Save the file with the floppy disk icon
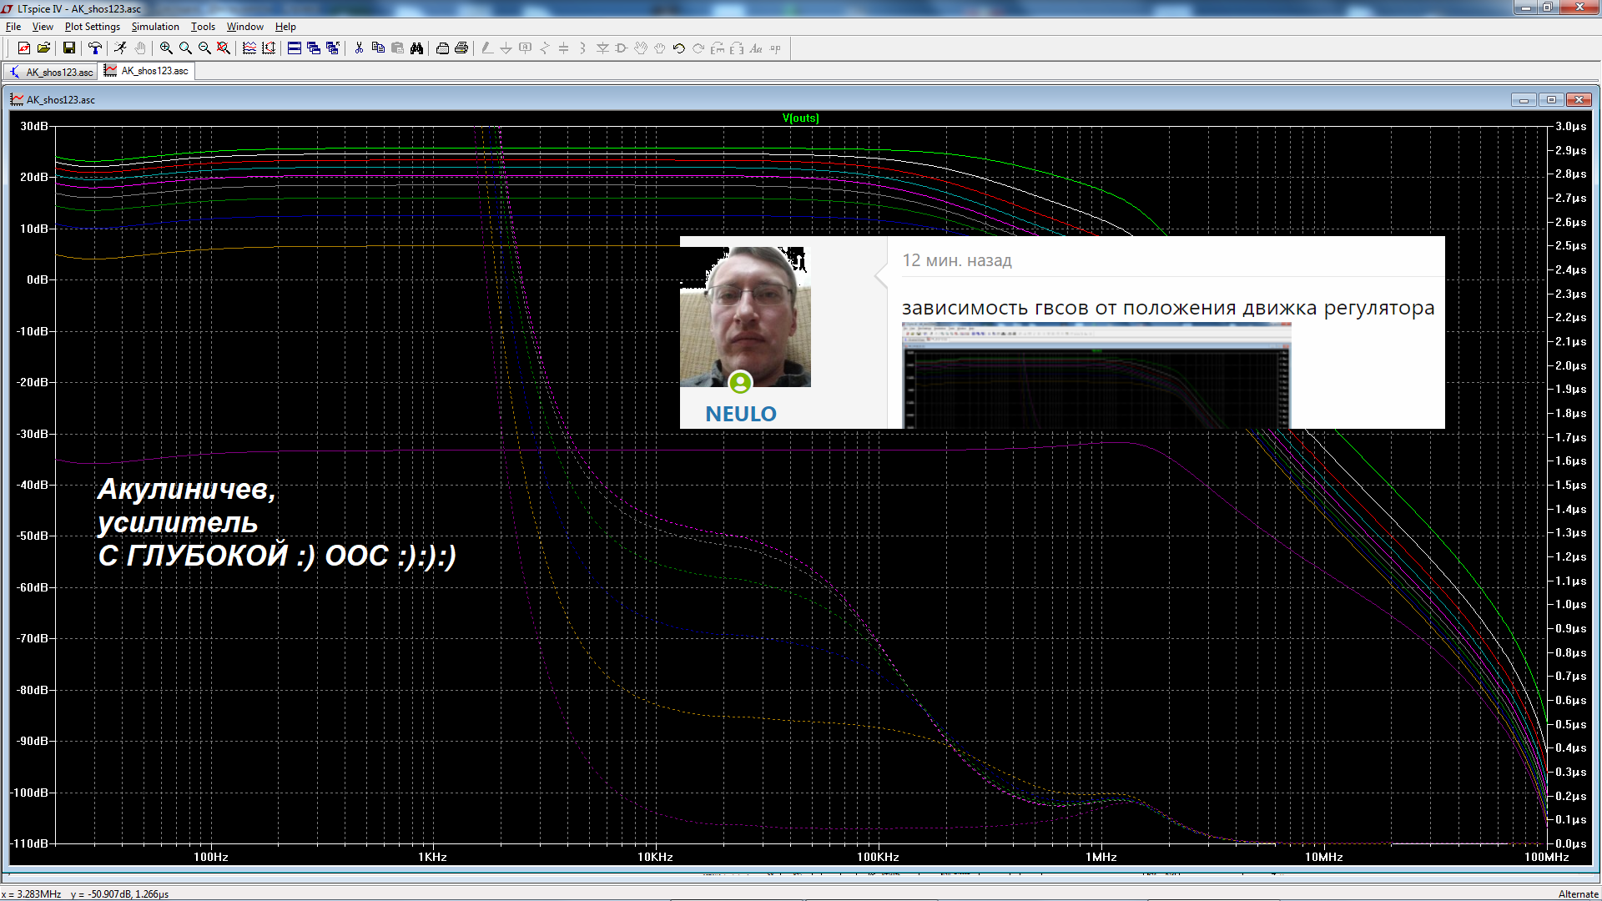Viewport: 1602px width, 901px height. point(69,48)
